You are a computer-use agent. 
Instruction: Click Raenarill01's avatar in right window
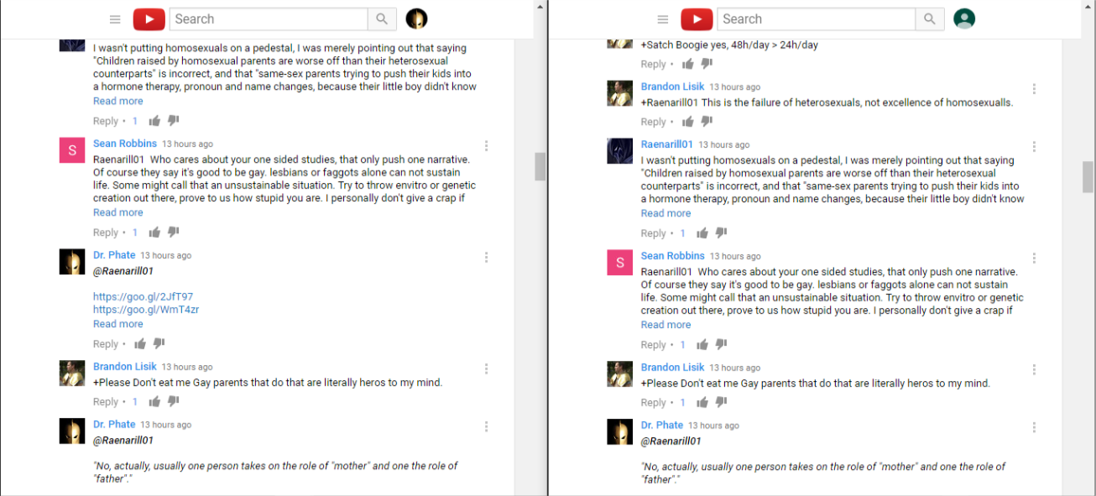[620, 151]
